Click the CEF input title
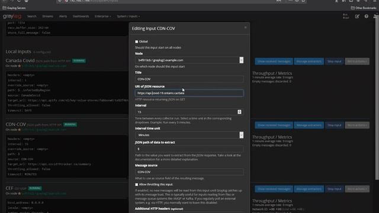Image resolution: width=379 pixels, height=213 pixels. click(x=9, y=188)
